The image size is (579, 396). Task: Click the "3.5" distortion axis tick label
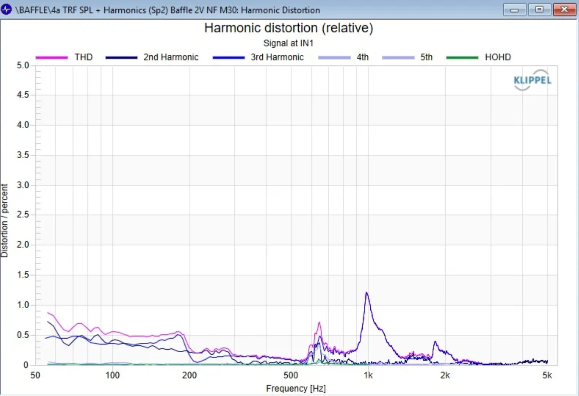[23, 155]
